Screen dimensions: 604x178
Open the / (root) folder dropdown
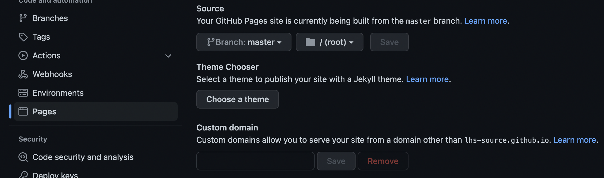point(330,42)
